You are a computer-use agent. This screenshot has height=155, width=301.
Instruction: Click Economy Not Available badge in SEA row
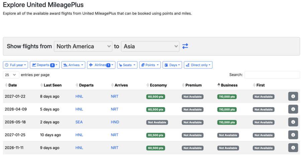(x=157, y=122)
